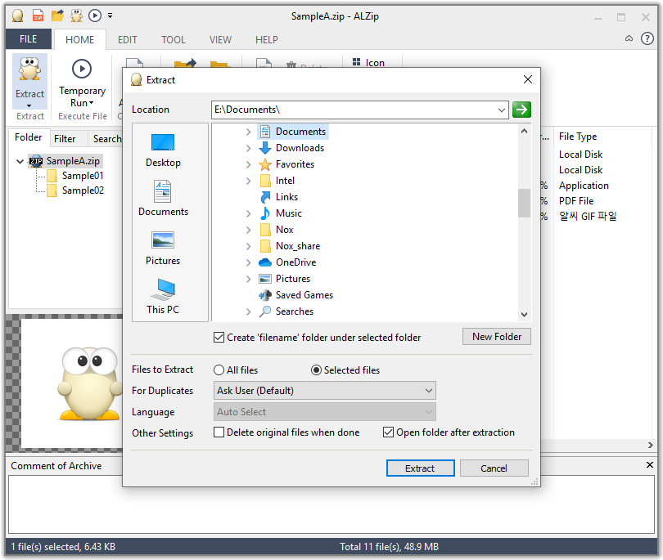Select the Favorites star icon in the tree
This screenshot has height=560, width=663.
click(265, 164)
